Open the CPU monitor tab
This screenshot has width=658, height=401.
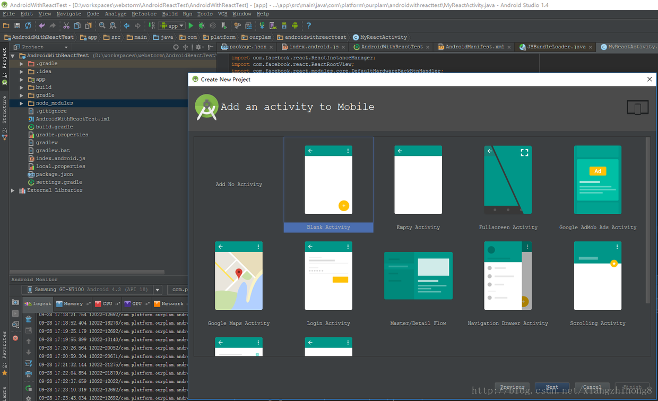[x=107, y=304]
